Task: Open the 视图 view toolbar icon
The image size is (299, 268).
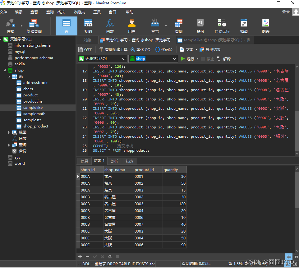Action: pos(88,26)
